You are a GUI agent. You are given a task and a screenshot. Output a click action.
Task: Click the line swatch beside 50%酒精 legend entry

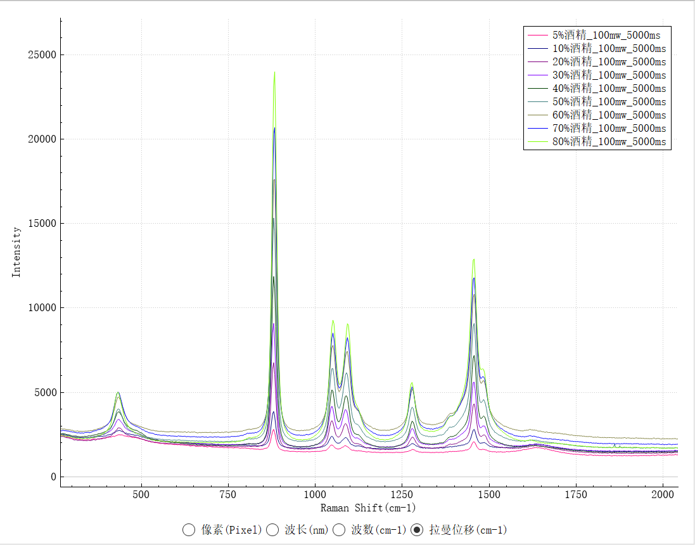point(537,101)
